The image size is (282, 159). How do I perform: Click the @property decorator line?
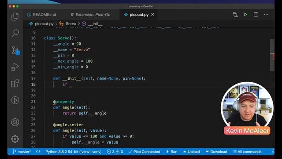(63, 102)
